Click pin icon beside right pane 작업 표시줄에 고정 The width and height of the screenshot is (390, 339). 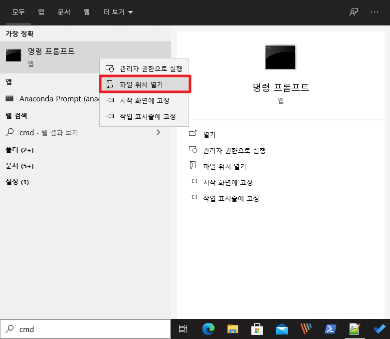193,197
